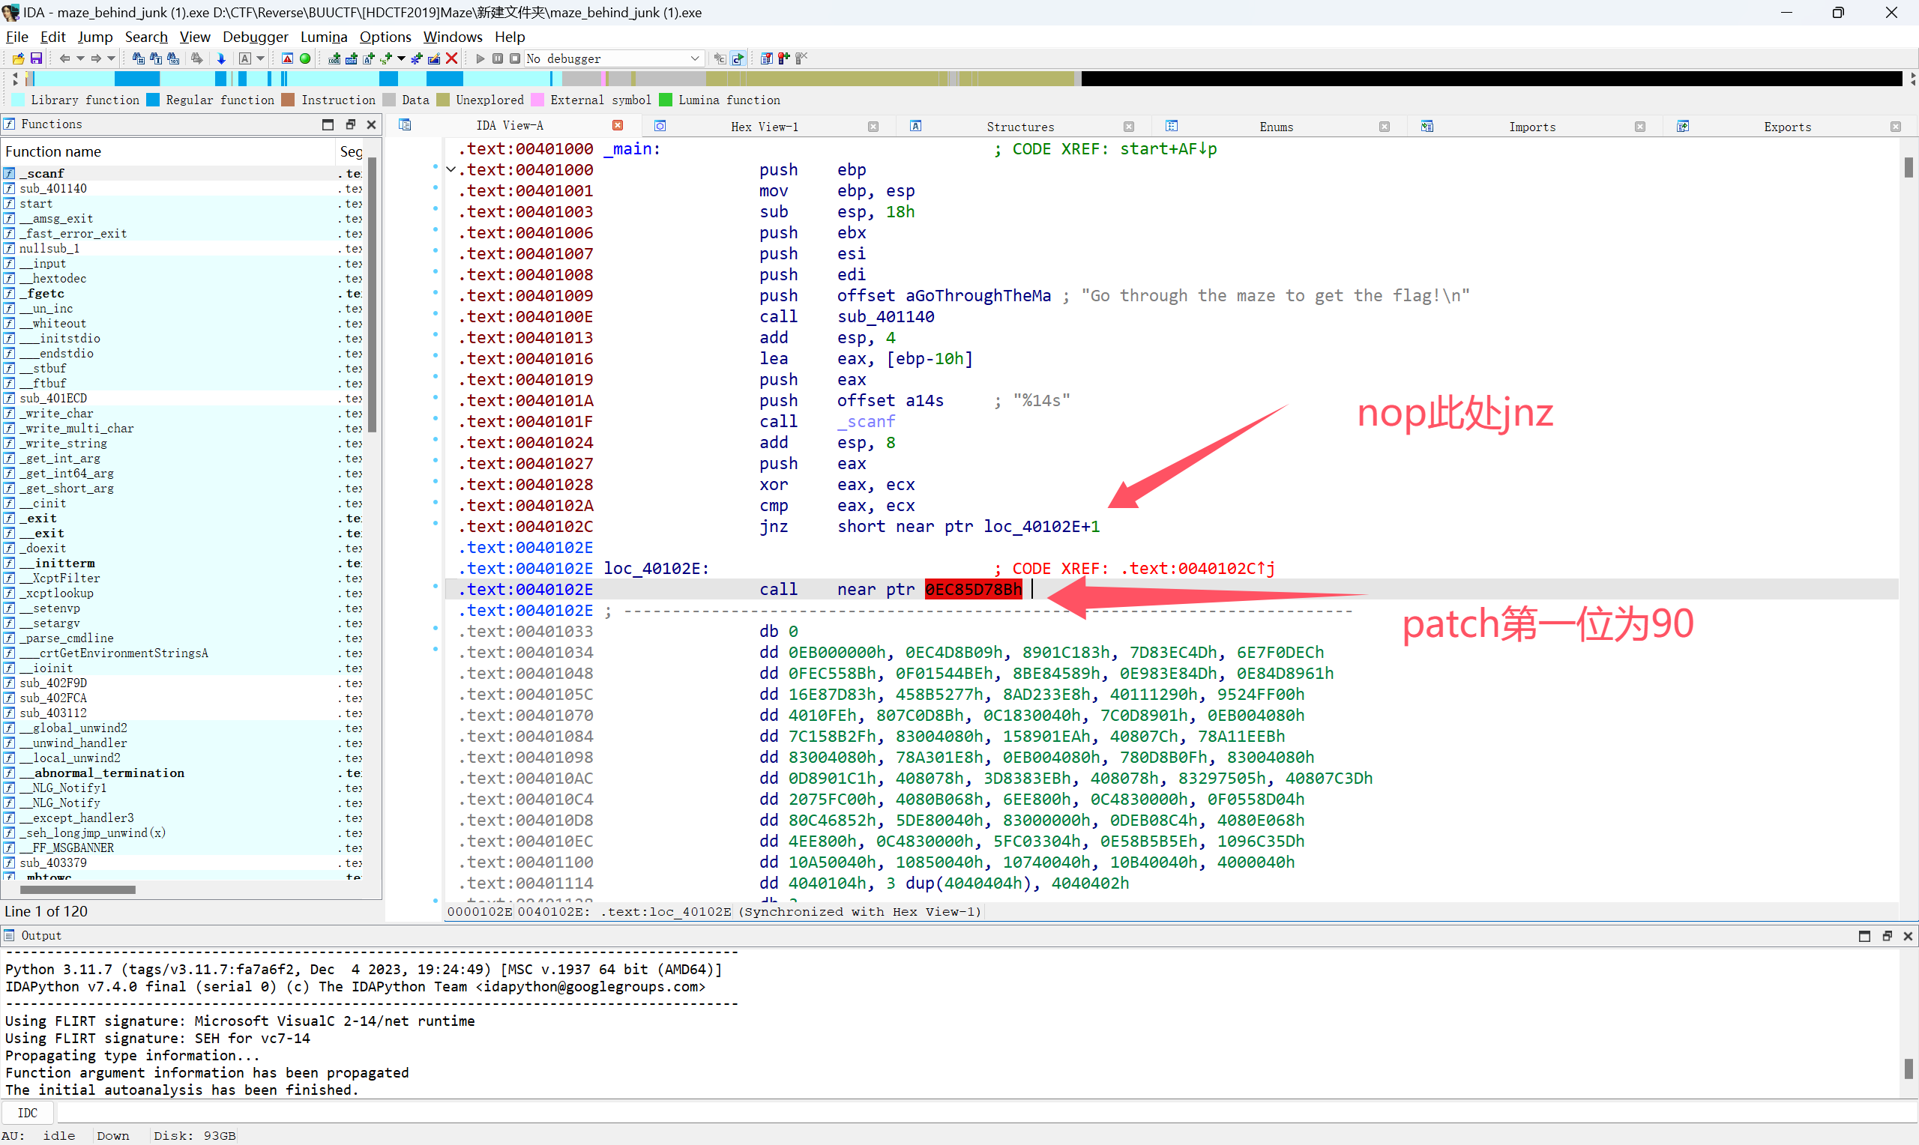
Task: Click the 'Function name' column header
Action: click(168, 151)
